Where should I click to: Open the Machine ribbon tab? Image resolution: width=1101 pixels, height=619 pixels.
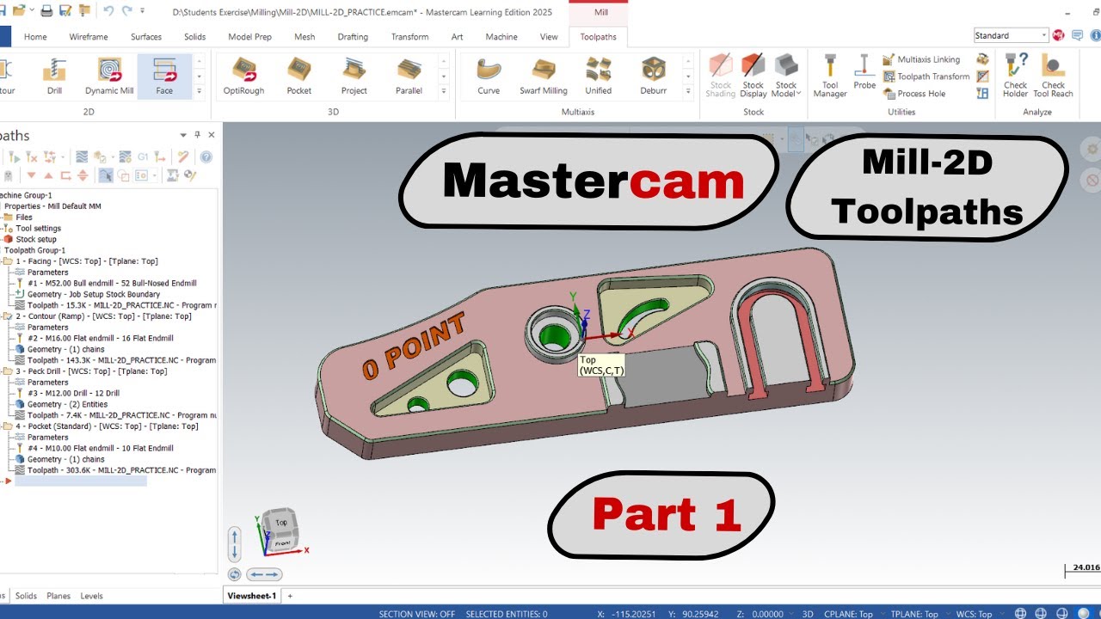click(501, 37)
